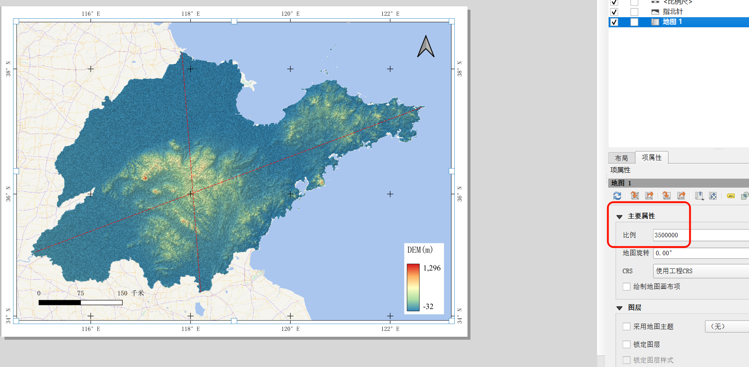The height and width of the screenshot is (367, 749).
Task: Select the 指北针 row in items list
Action: tap(679, 12)
